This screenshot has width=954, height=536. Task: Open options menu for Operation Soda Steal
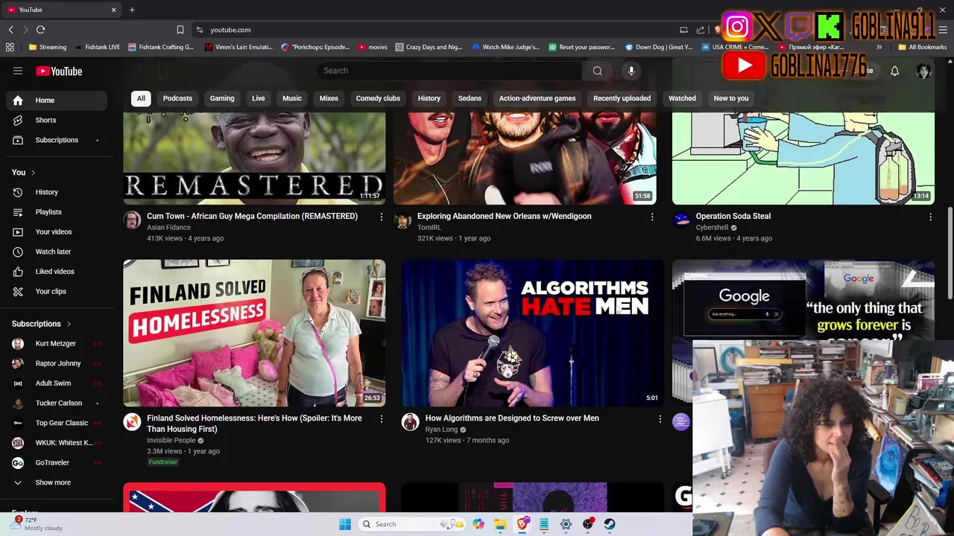930,217
